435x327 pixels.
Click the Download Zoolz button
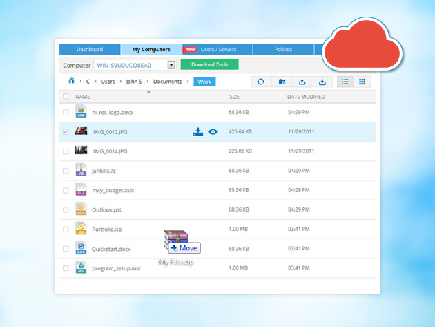pos(209,65)
